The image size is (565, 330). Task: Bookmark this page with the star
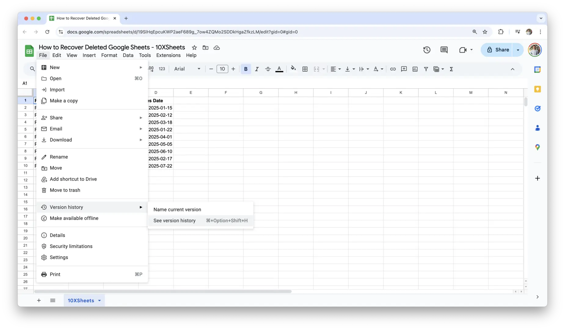point(485,32)
